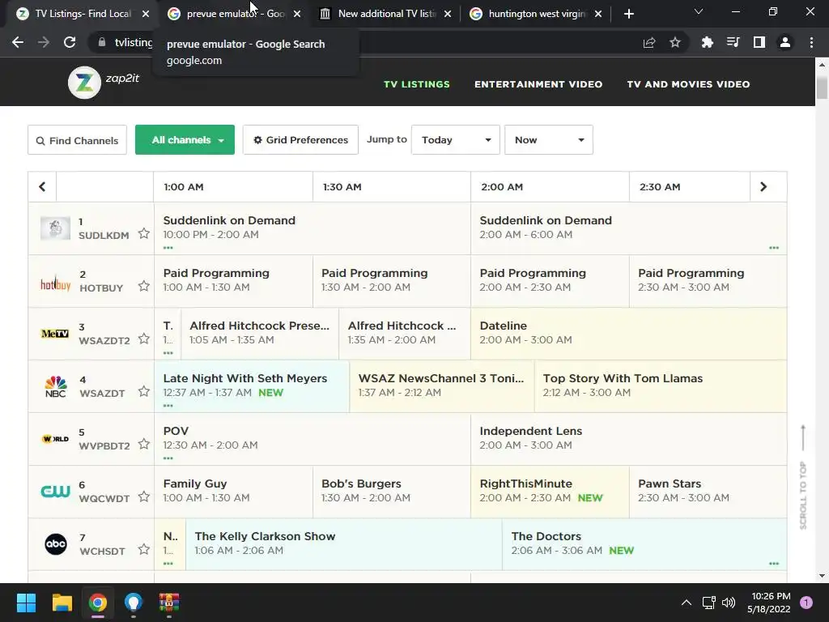Click the page vertical scrollbar thumb
Viewport: 829px width, 622px height.
822,87
